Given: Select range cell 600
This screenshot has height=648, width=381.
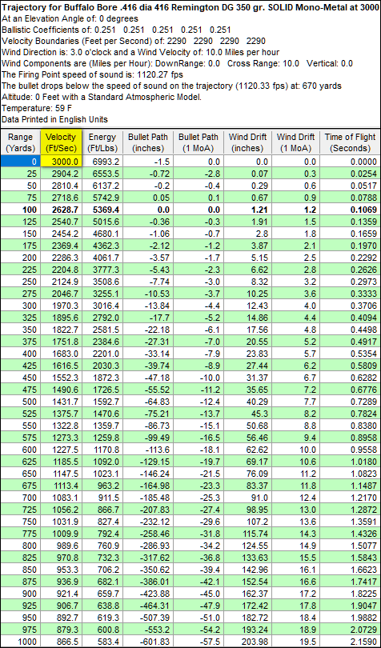Looking at the screenshot, I should [x=20, y=448].
